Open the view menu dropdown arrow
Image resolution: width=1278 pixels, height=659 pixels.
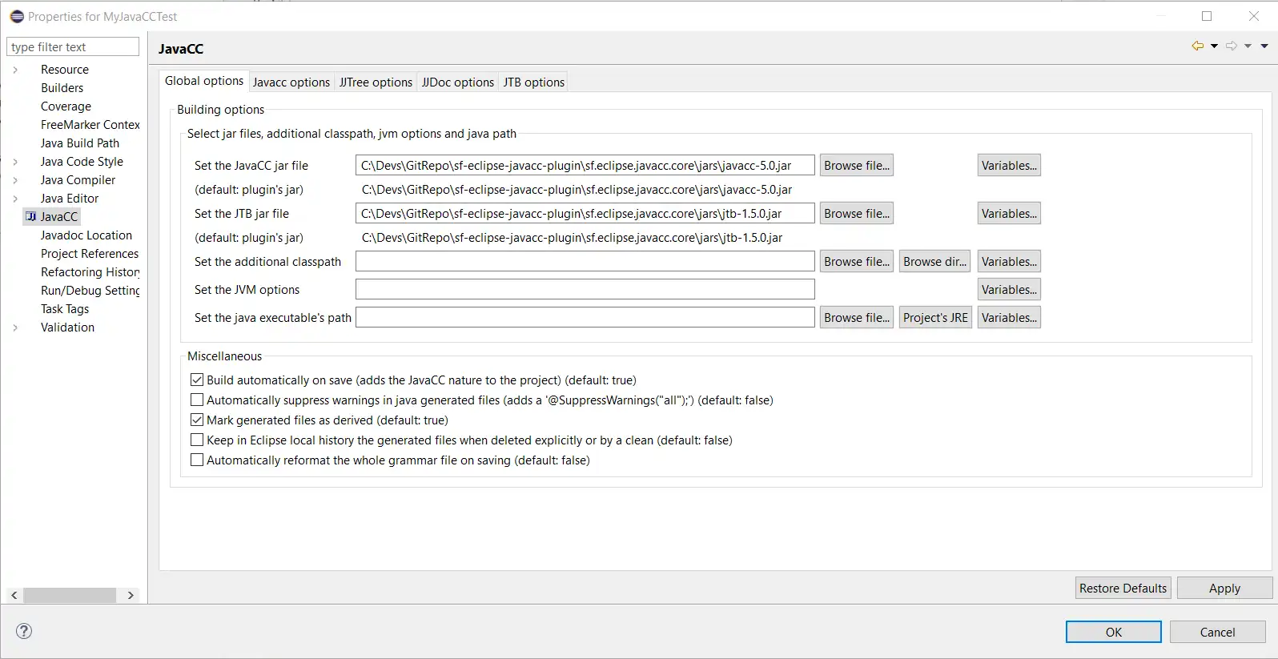(x=1264, y=46)
